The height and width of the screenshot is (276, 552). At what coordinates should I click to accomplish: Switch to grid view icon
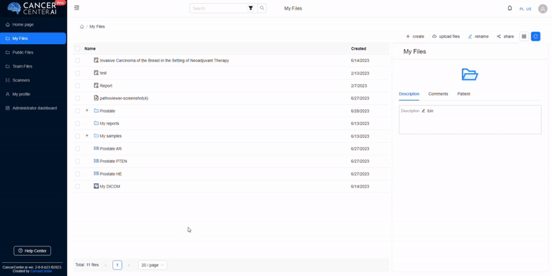[524, 37]
